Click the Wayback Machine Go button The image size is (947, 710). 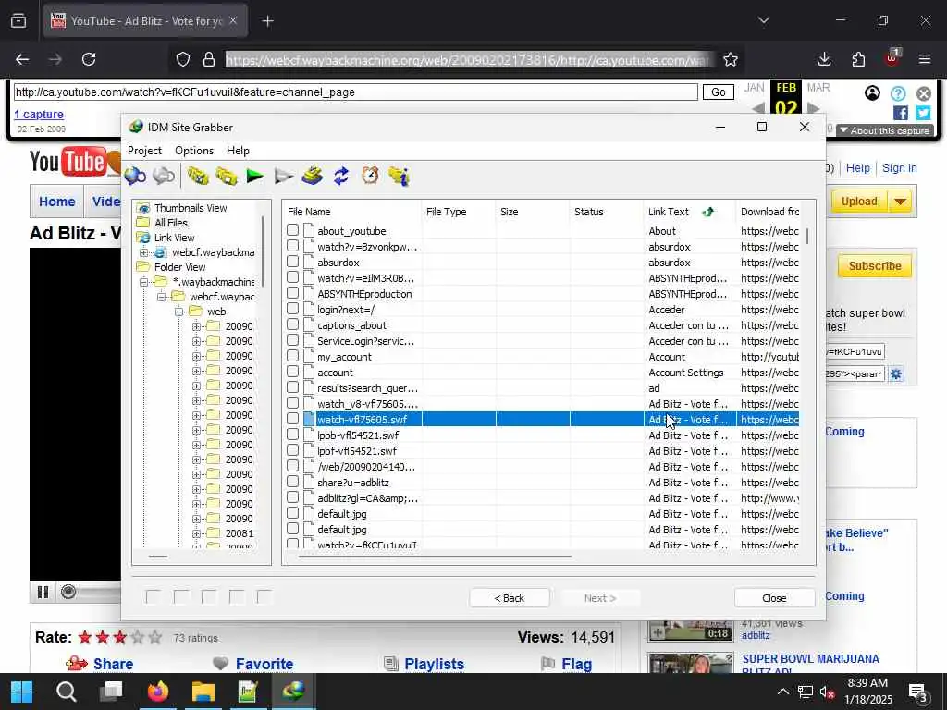pyautogui.click(x=718, y=92)
